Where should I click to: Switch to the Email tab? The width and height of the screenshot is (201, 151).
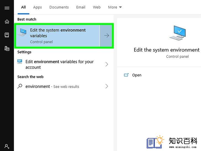81,7
